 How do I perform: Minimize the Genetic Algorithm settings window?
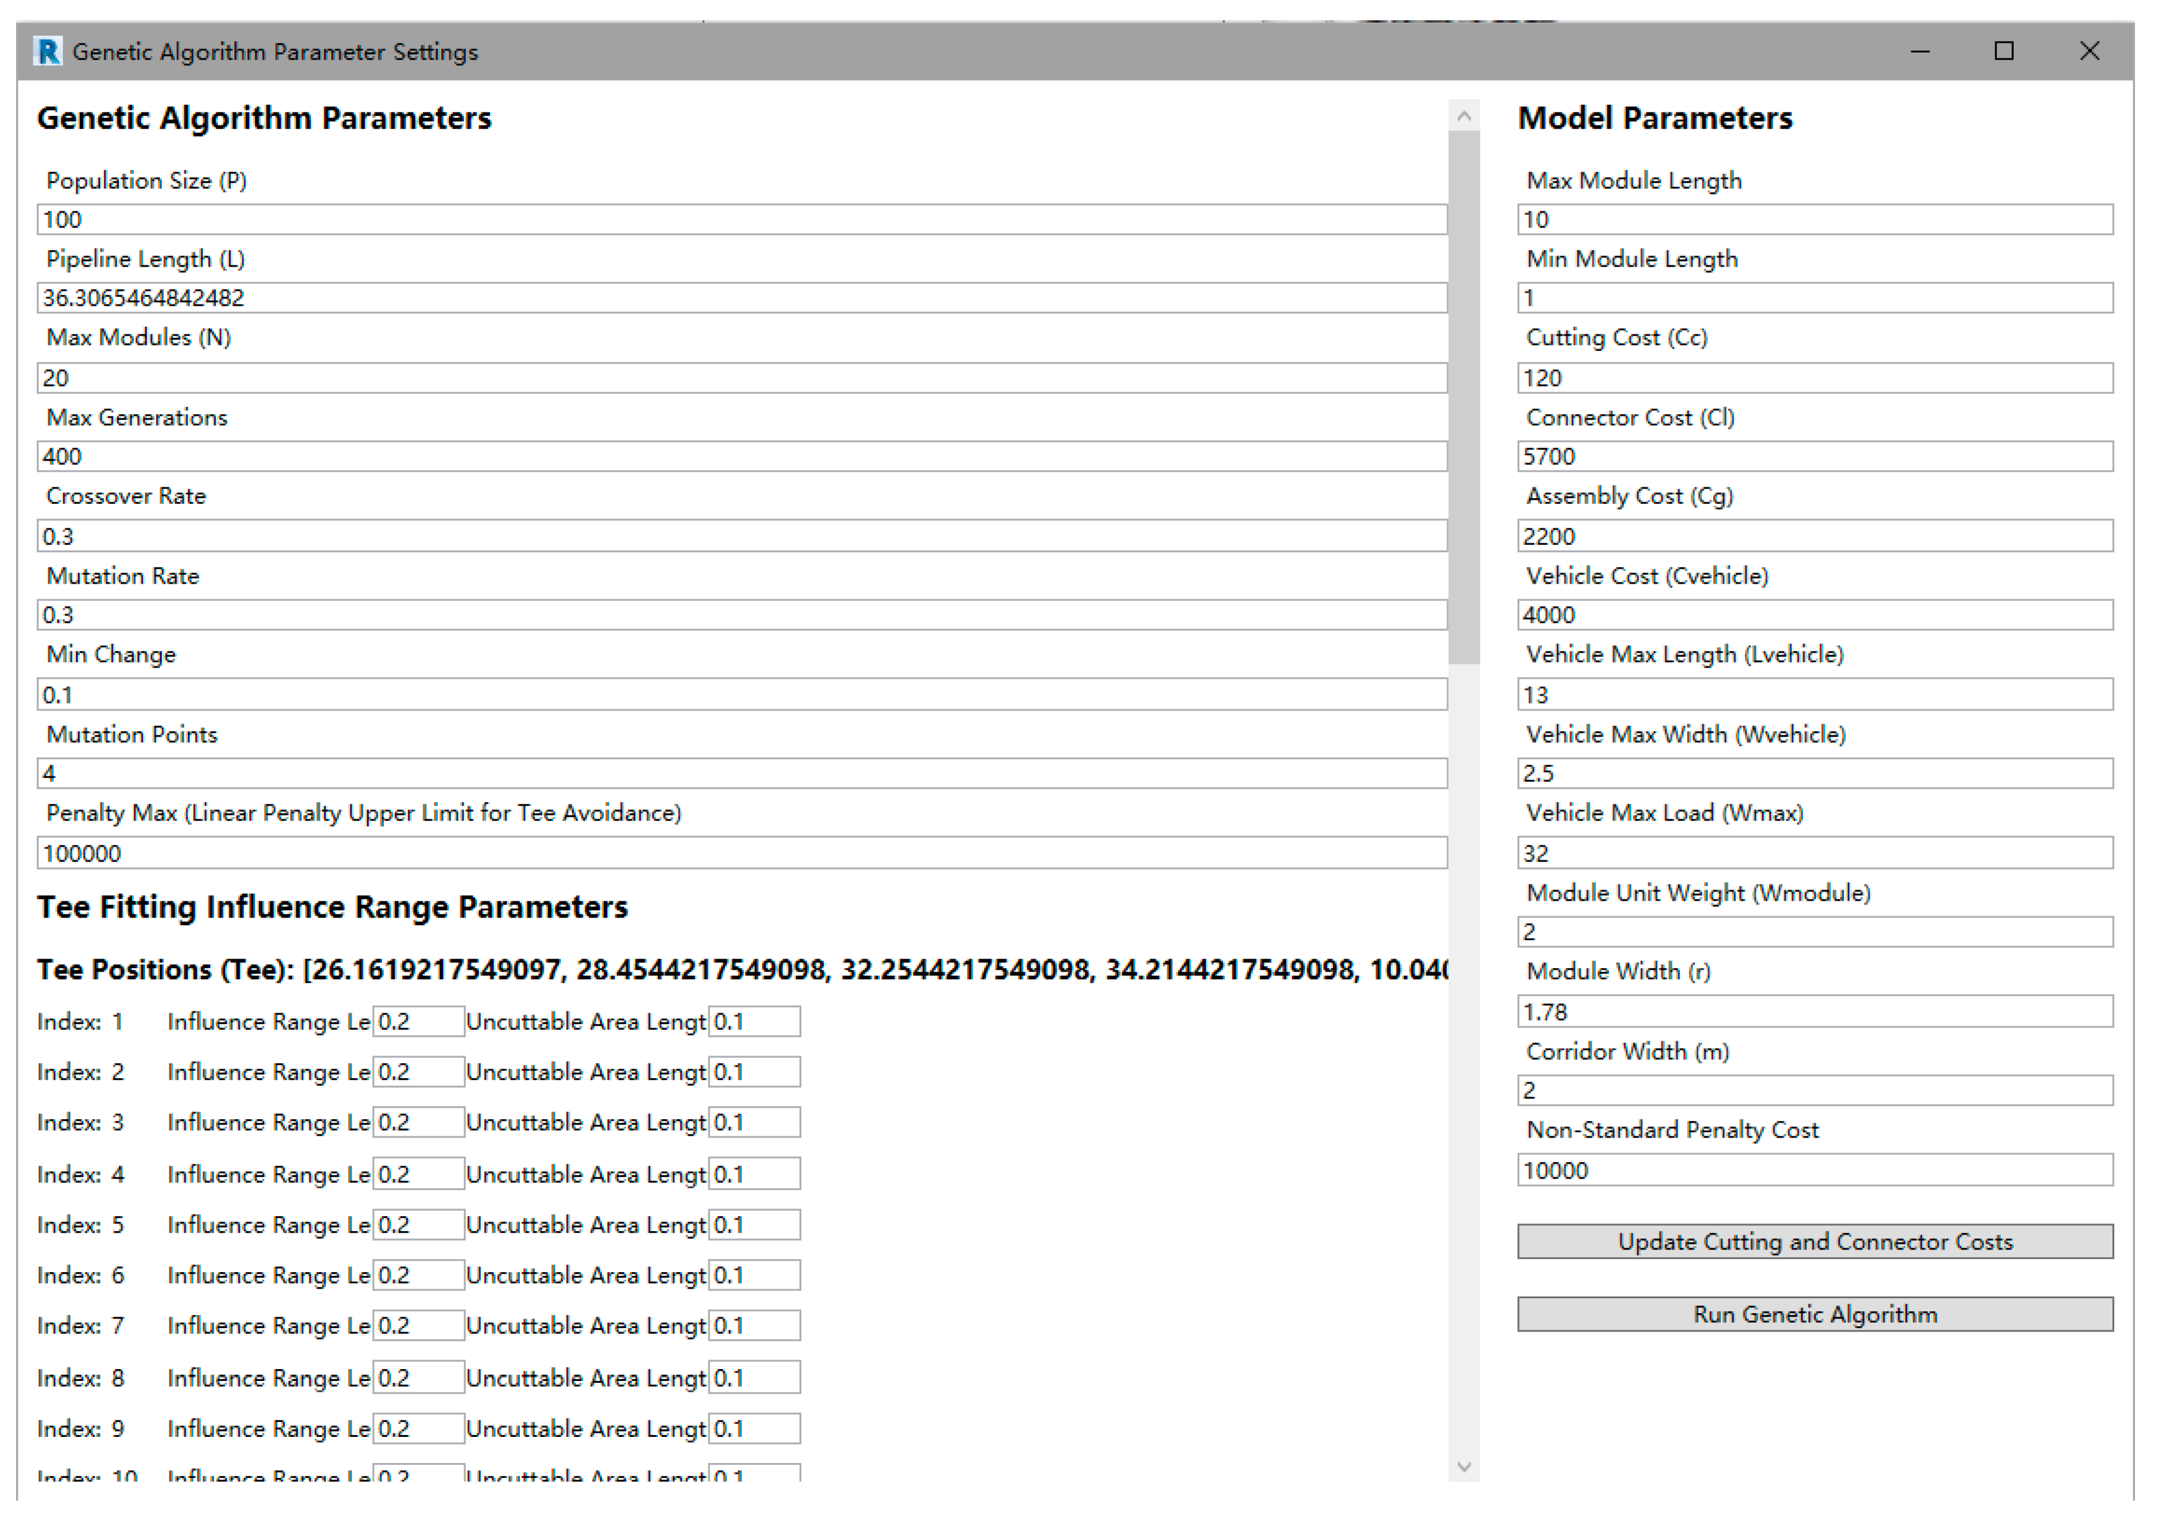pos(1919,51)
